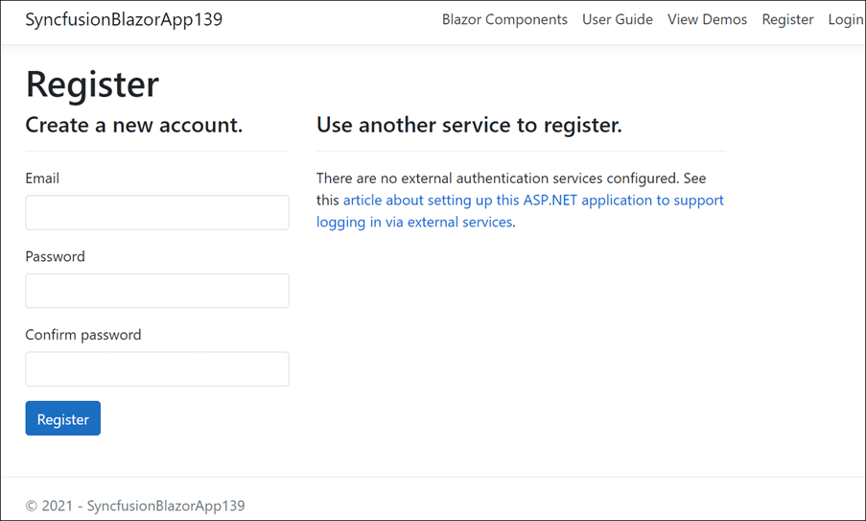Click the 2021 copyright footer text
This screenshot has width=866, height=521.
coord(135,505)
